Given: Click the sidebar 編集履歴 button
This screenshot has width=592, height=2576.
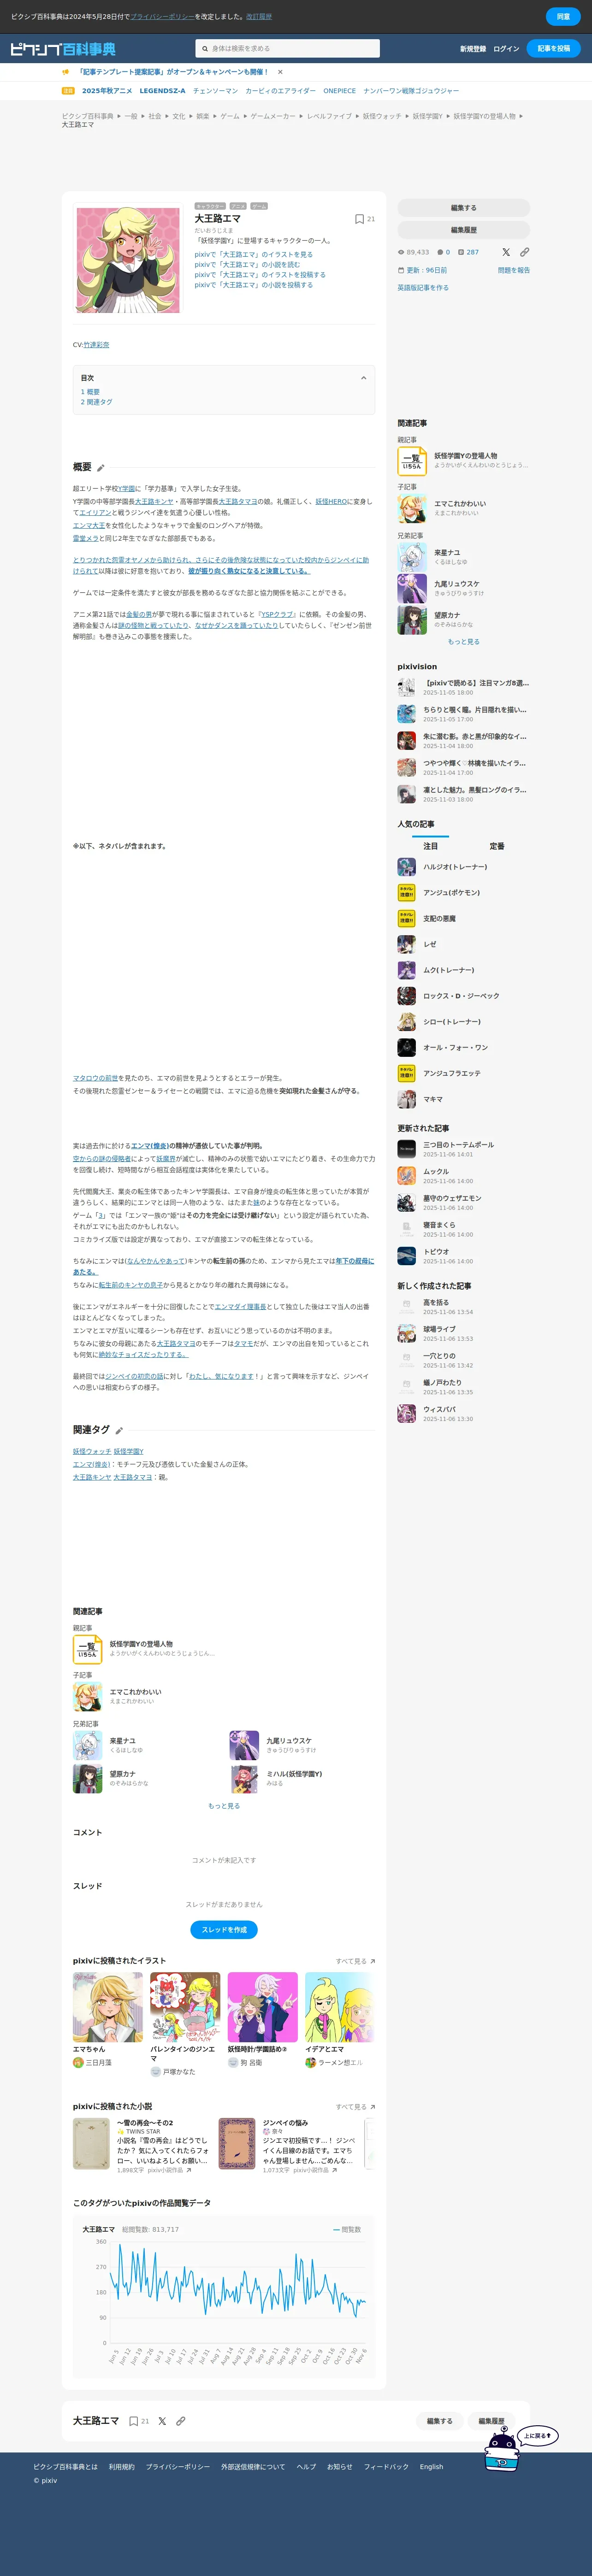Looking at the screenshot, I should click(464, 230).
